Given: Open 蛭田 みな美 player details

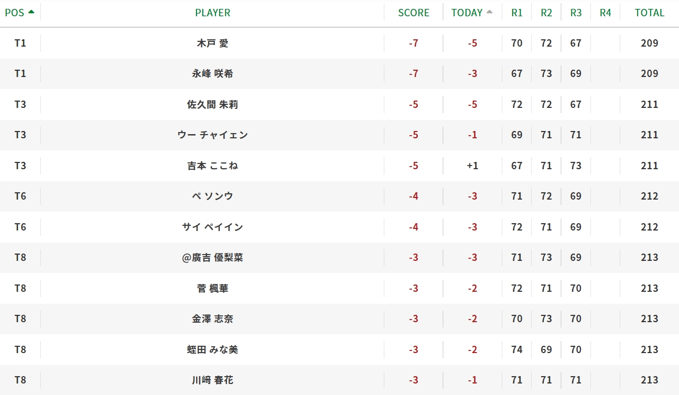Looking at the screenshot, I should tap(212, 349).
